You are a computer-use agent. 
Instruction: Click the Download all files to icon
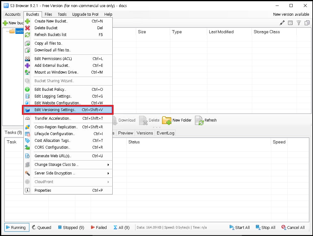pyautogui.click(x=27, y=50)
